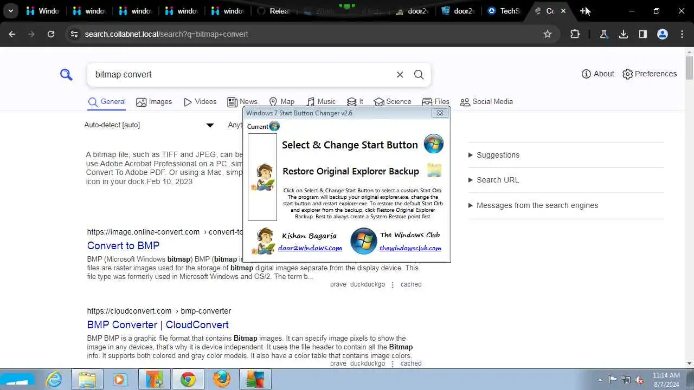Switch to the Music category
This screenshot has height=390, width=694.
click(x=321, y=102)
